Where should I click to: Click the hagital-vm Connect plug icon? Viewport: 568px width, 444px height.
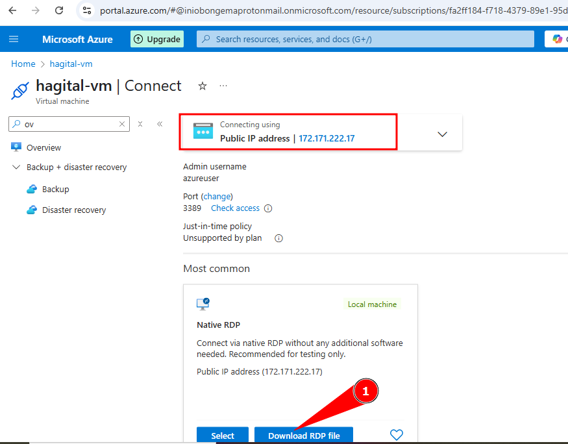(x=20, y=91)
